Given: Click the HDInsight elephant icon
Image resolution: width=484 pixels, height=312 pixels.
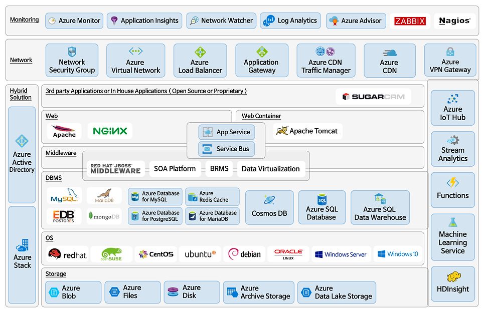Looking at the screenshot, I should tap(454, 276).
